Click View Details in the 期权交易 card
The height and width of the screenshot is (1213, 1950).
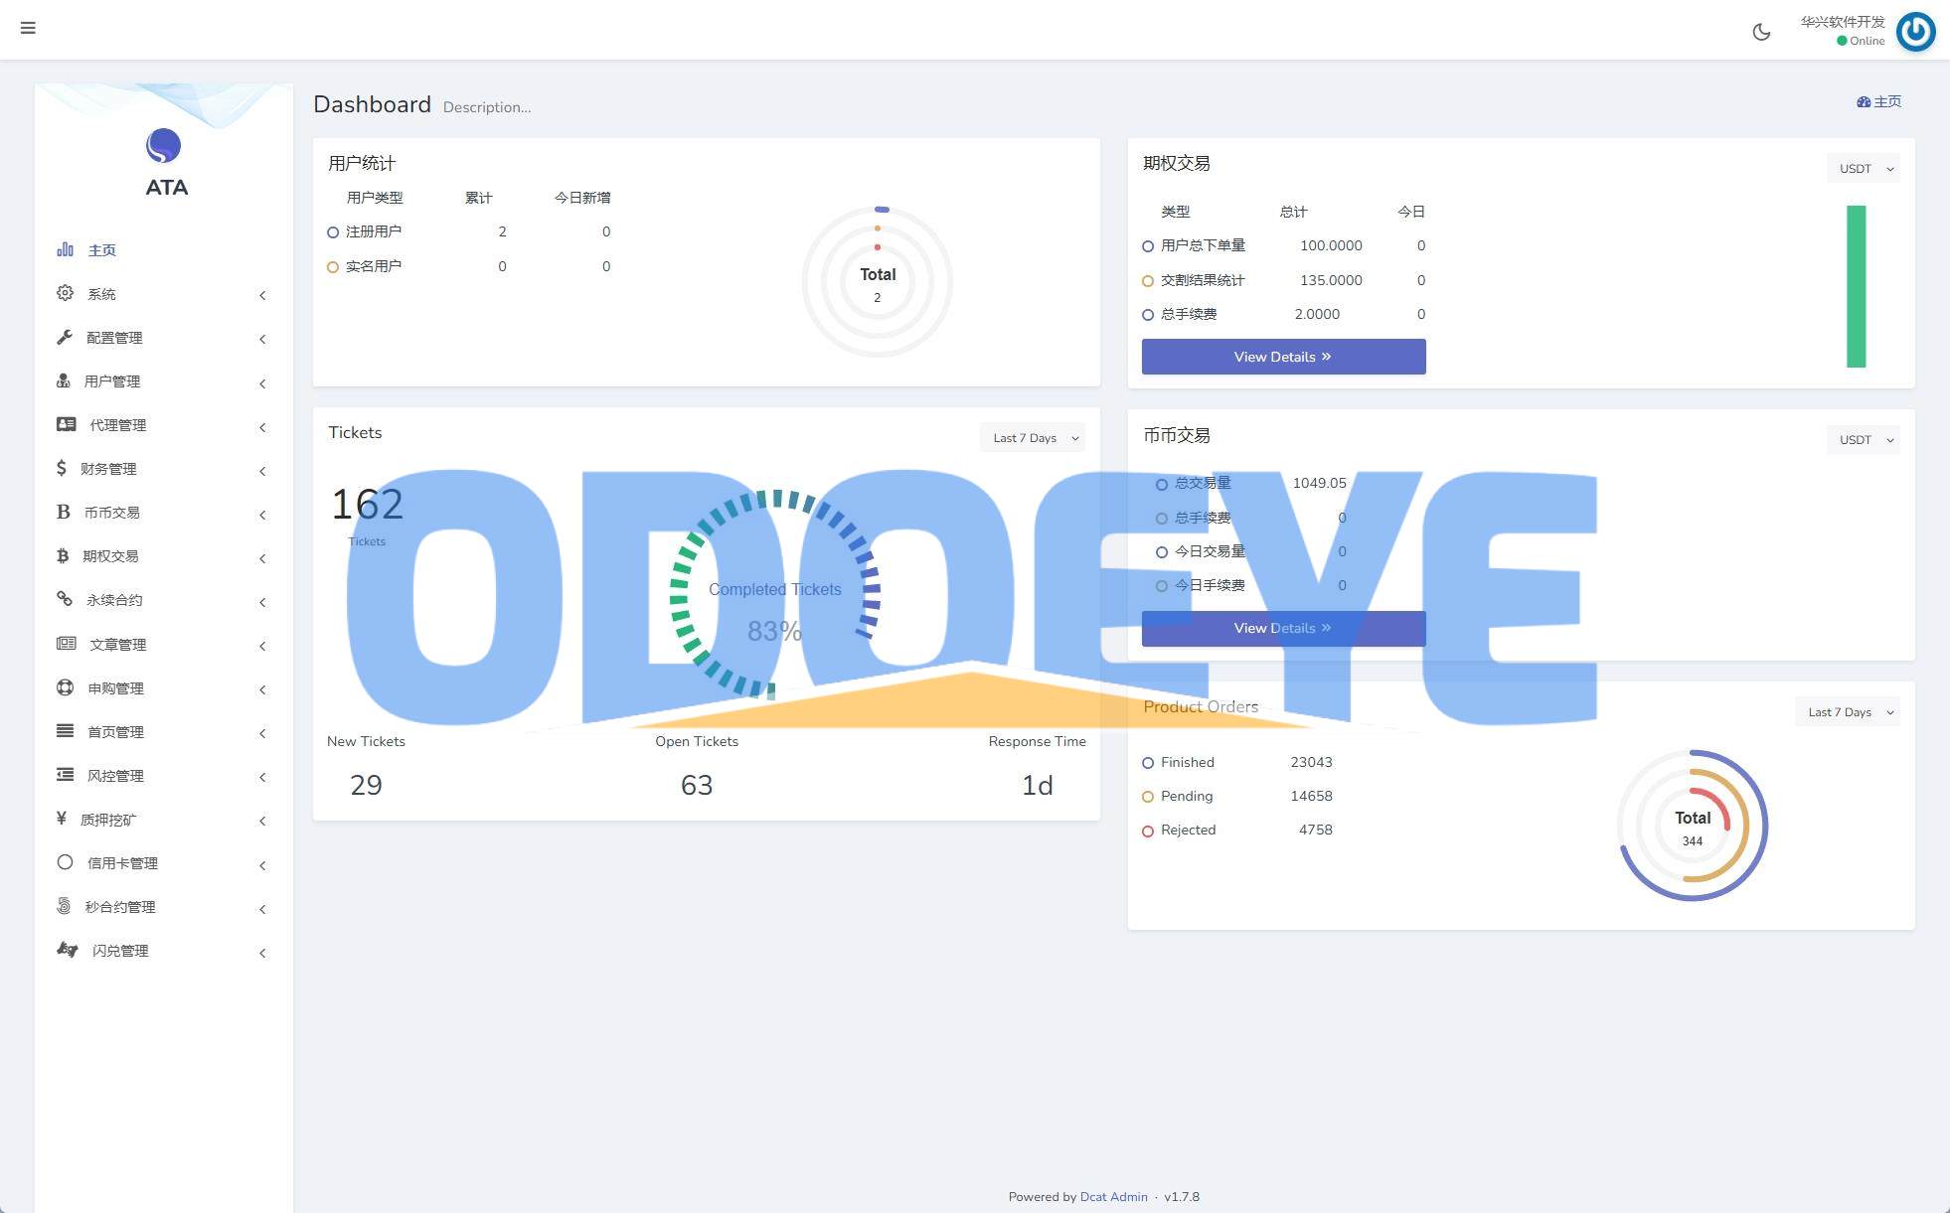pyautogui.click(x=1283, y=357)
